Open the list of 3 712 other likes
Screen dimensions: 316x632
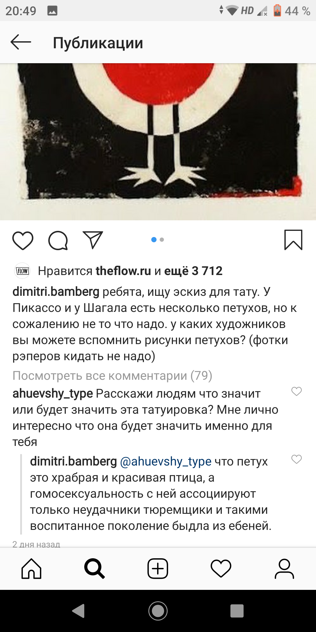pos(193,271)
